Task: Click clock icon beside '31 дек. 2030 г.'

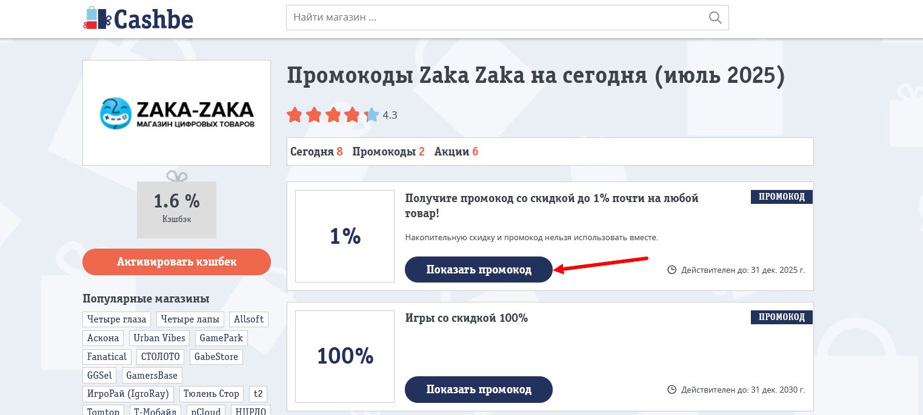Action: tap(671, 390)
